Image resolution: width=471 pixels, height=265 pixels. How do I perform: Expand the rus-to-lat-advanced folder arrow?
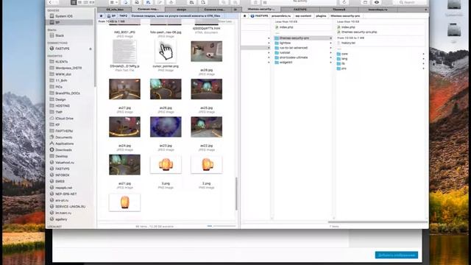(x=330, y=48)
